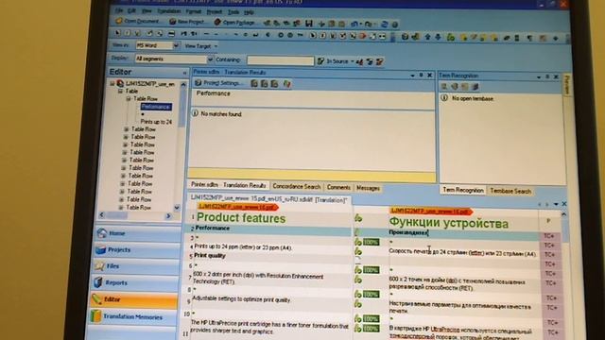Switch to the Translation Results tab
The width and height of the screenshot is (605, 340).
229,185
